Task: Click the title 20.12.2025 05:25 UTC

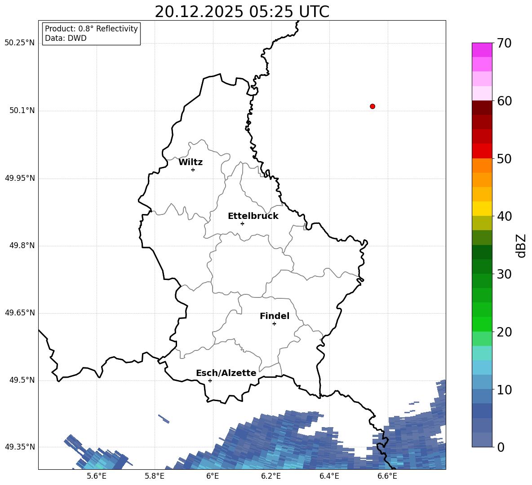Action: coord(242,12)
